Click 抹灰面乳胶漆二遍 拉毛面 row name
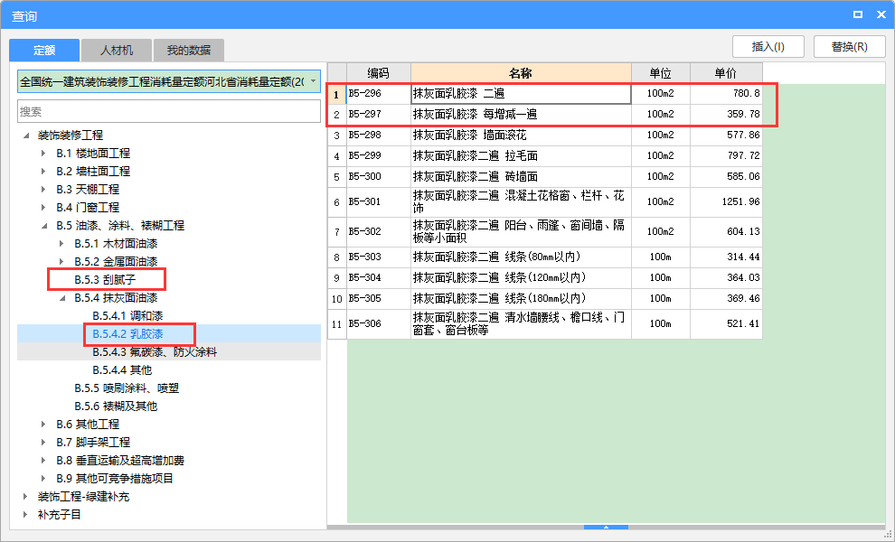This screenshot has height=542, width=895. [x=521, y=155]
